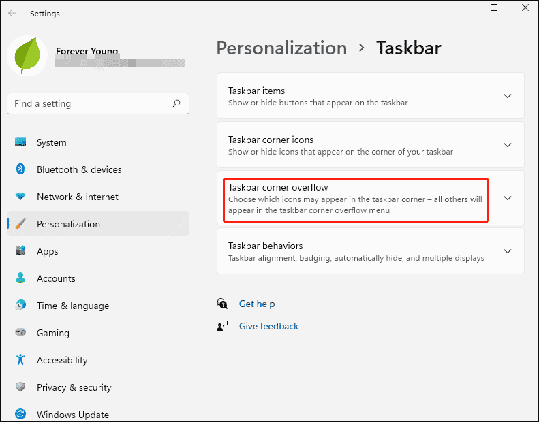The width and height of the screenshot is (539, 422).
Task: Click the breadcrumb separator chevron
Action: coord(361,48)
